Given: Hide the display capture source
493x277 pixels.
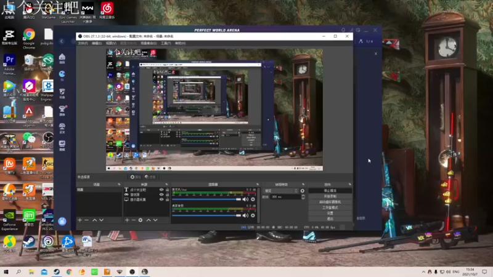Looking at the screenshot, I should click(161, 199).
